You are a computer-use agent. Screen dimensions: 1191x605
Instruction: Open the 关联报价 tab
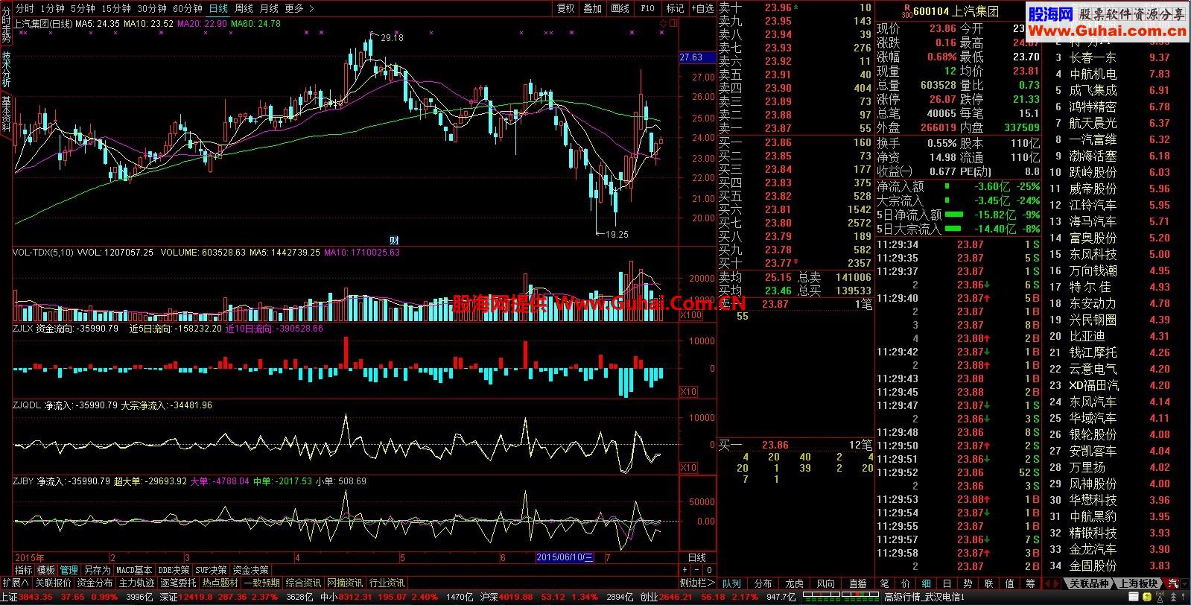click(x=53, y=583)
